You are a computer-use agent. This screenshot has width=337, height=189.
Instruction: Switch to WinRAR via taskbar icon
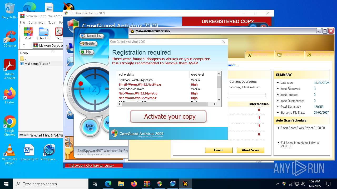point(147,184)
